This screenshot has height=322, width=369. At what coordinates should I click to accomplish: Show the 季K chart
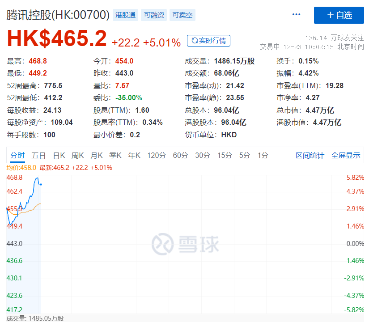coord(115,155)
